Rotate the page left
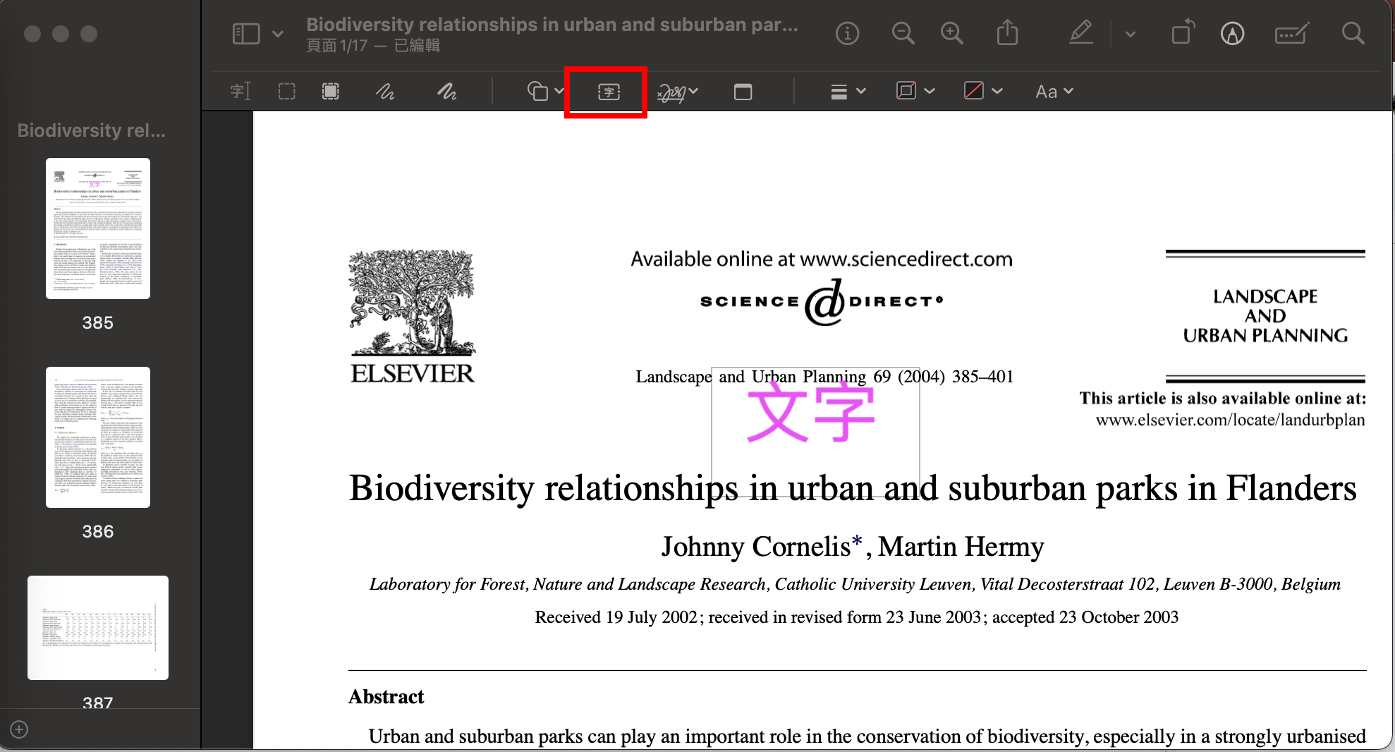Screen dimensions: 1395x752 point(1183,33)
